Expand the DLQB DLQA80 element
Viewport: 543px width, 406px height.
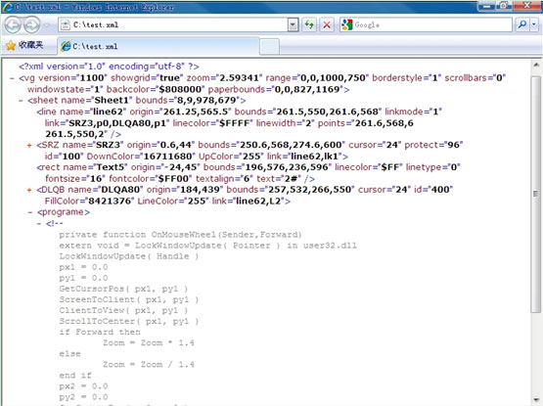coord(29,190)
